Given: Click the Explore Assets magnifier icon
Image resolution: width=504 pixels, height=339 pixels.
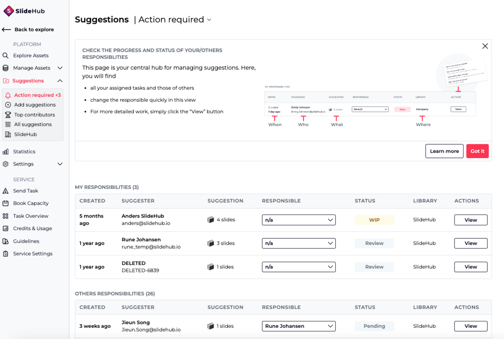Looking at the screenshot, I should click(5, 56).
